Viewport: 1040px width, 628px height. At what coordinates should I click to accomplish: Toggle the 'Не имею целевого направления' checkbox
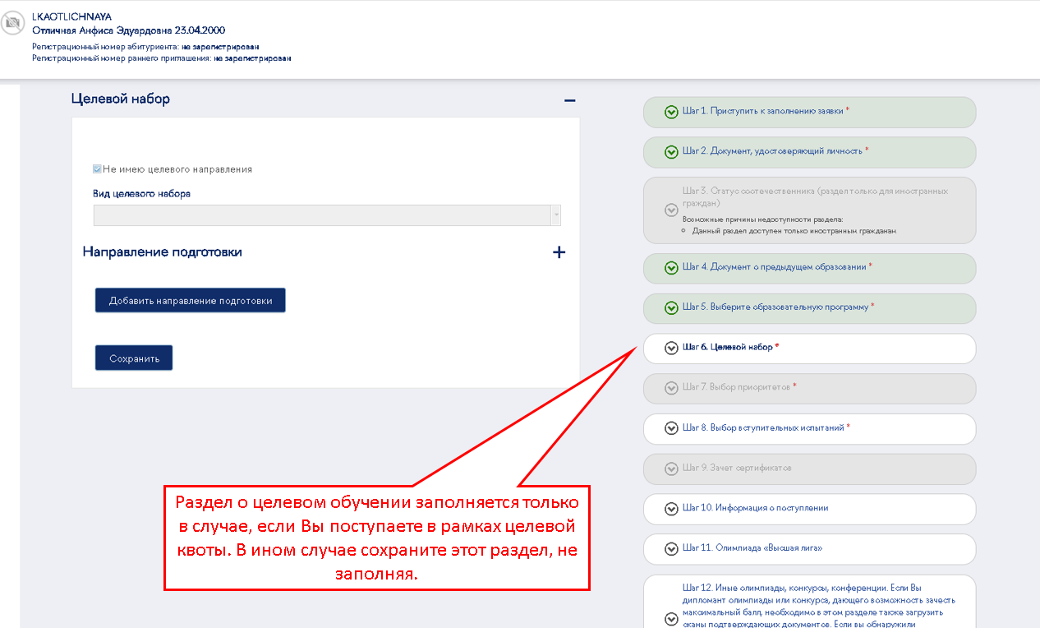(x=98, y=169)
